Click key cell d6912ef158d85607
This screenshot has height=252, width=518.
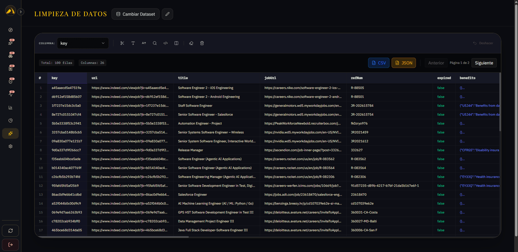point(67,97)
